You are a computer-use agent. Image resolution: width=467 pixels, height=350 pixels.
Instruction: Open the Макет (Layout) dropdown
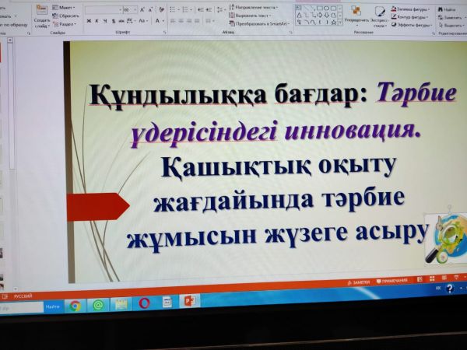pyautogui.click(x=64, y=8)
